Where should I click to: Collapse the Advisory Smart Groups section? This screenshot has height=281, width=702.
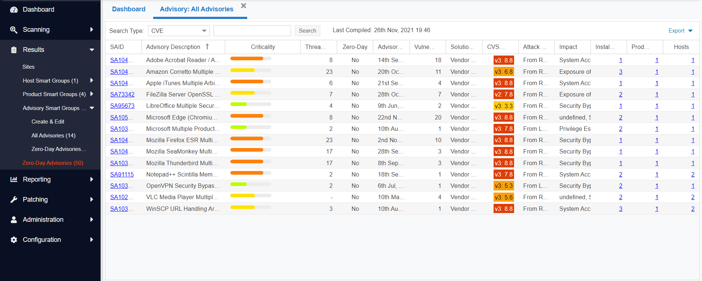click(92, 108)
